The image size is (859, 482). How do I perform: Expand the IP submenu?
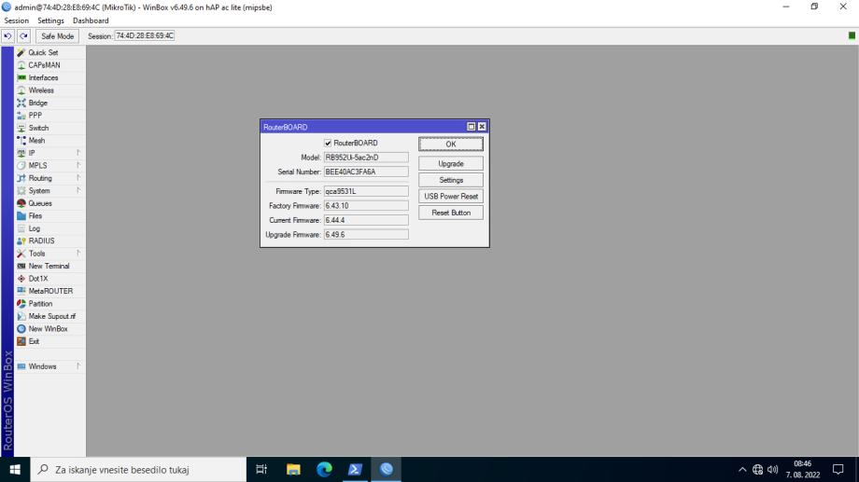click(32, 153)
